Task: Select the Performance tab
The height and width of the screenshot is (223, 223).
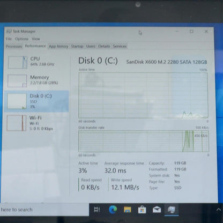Action: pyautogui.click(x=35, y=46)
